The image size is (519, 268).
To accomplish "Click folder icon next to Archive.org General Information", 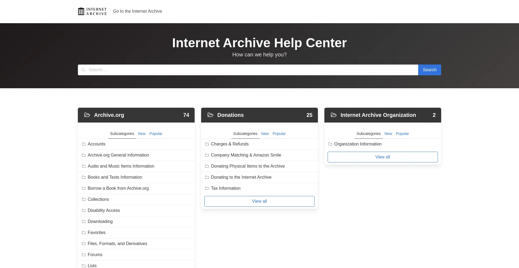I will tap(84, 155).
